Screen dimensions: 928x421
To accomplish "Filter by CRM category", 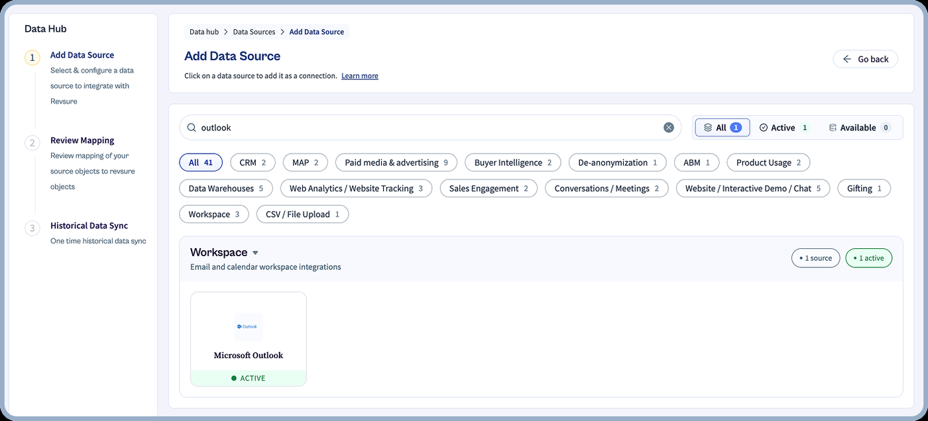I will tap(253, 162).
